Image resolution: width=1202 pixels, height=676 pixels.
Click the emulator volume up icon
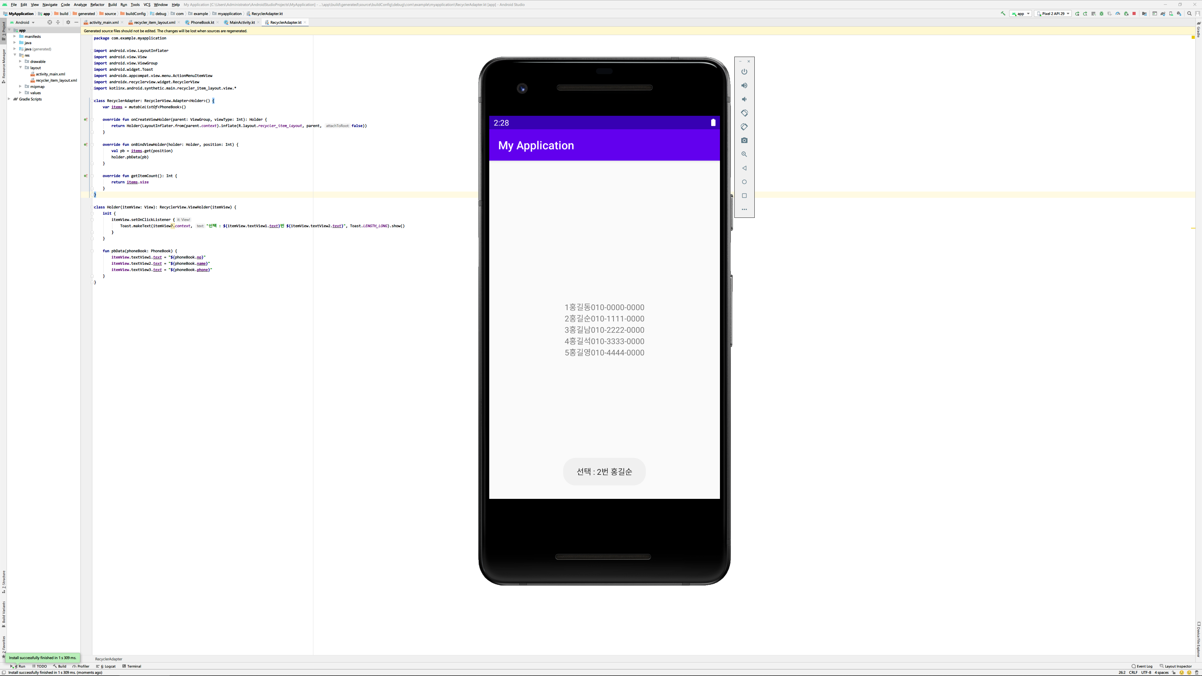point(744,85)
